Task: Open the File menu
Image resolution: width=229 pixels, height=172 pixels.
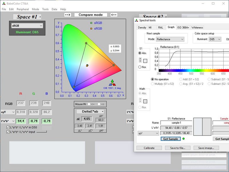Action: pos(4,9)
